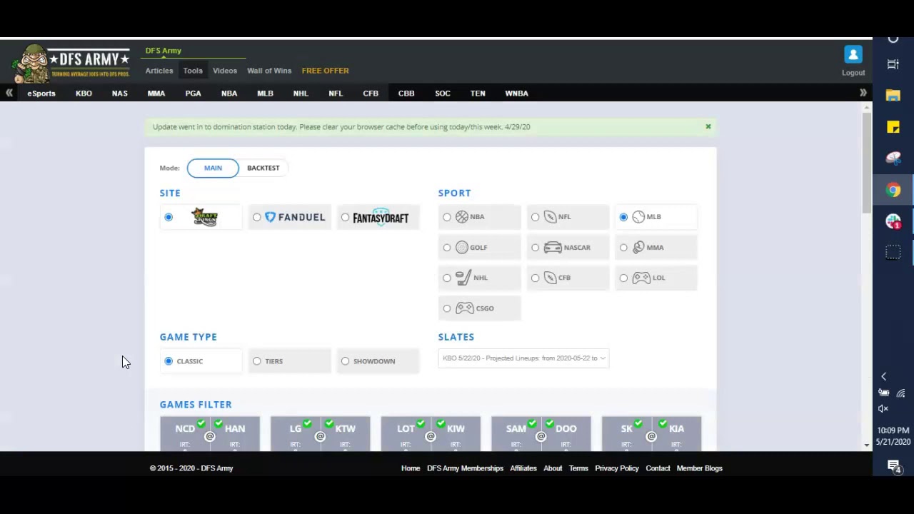The height and width of the screenshot is (514, 914).
Task: Select the DraftKings site logo
Action: 205,217
